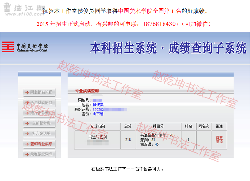Click the red arrow icon beside 录取情况查询
The height and width of the screenshot is (181, 250).
pos(27,154)
